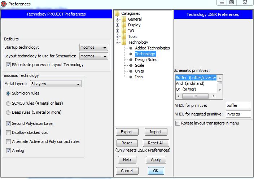Select Added Technologies tree item
Image resolution: width=254 pixels, height=179 pixels.
[x=152, y=48]
